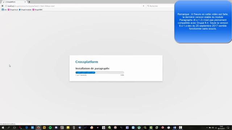Open the green uTorrent taskbar icon
The height and width of the screenshot is (130, 232).
(x=139, y=127)
